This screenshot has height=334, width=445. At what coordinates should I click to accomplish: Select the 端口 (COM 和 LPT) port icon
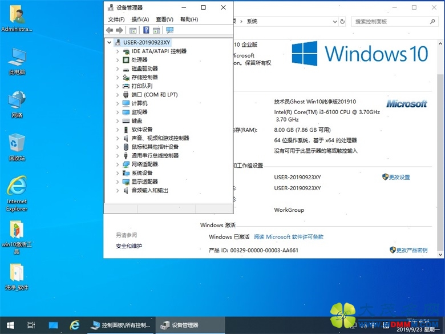(126, 95)
